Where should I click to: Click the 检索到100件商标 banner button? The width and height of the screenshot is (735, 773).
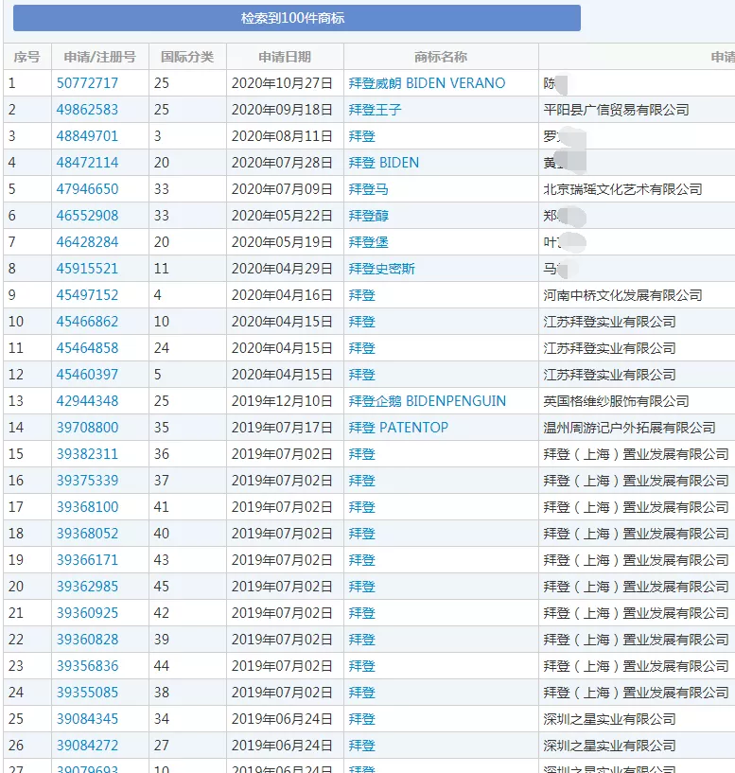click(x=297, y=18)
